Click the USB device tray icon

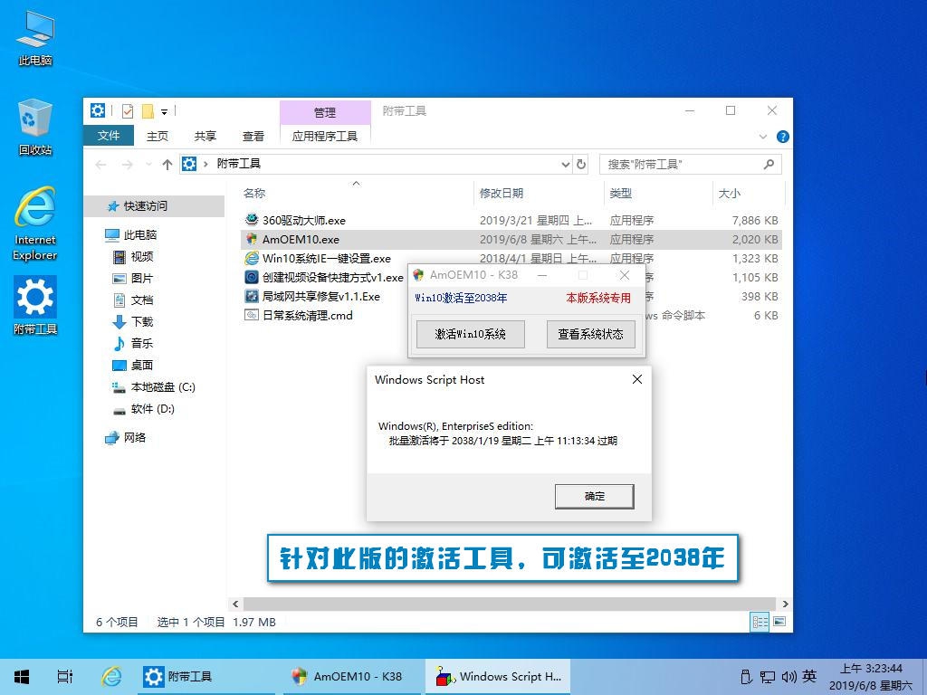point(746,677)
